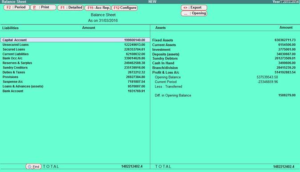This screenshot has height=172, width=300.
Task: Open F12 Configure settings
Action: coord(125,8)
